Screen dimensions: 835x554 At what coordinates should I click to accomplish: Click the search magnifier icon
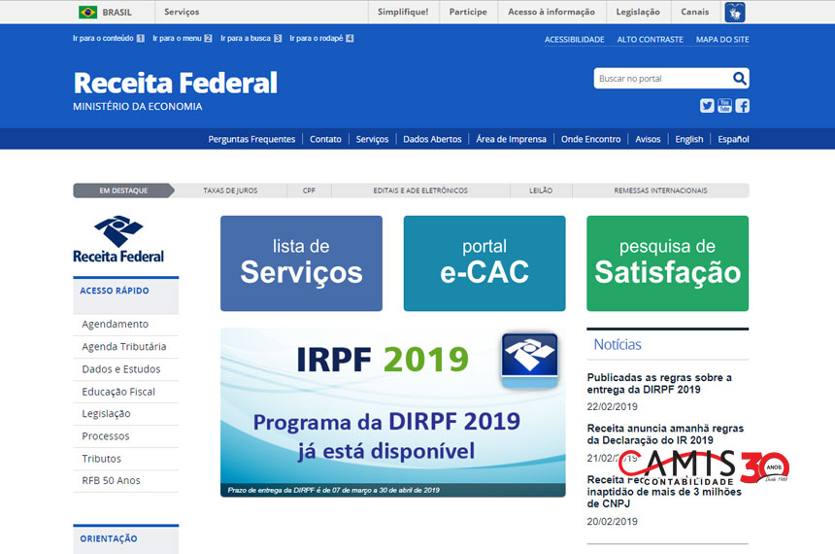739,79
